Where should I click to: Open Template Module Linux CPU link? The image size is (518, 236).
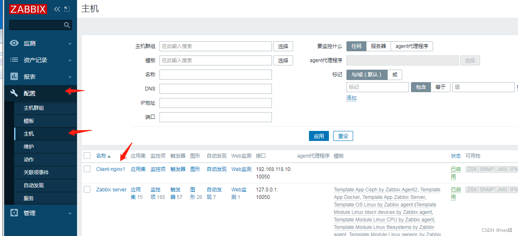click(384, 220)
